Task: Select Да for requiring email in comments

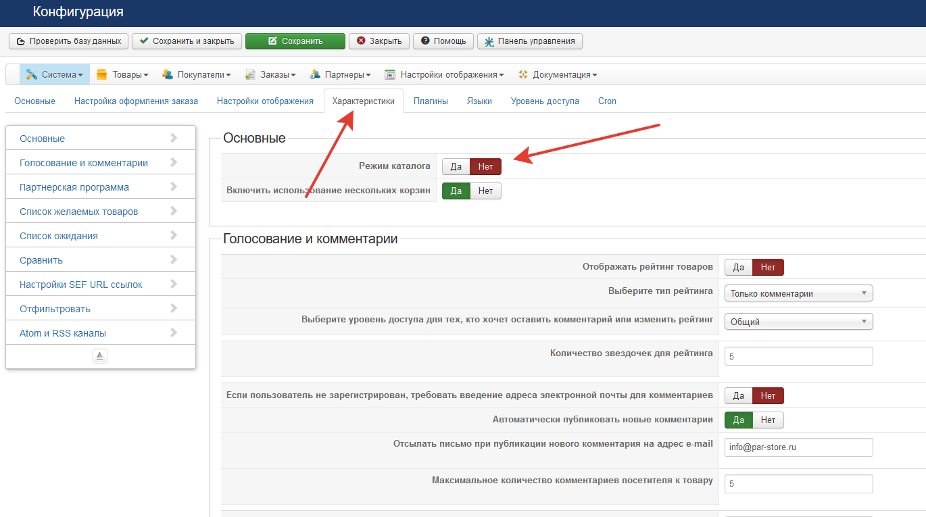Action: click(x=739, y=395)
